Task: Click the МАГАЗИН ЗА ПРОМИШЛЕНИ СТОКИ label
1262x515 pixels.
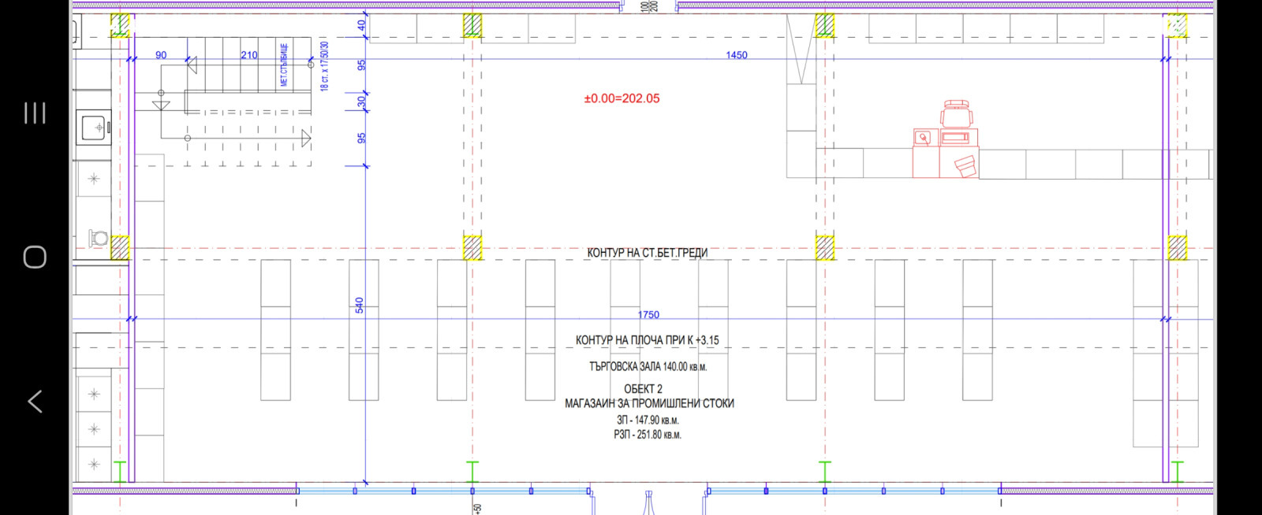Action: click(x=649, y=403)
